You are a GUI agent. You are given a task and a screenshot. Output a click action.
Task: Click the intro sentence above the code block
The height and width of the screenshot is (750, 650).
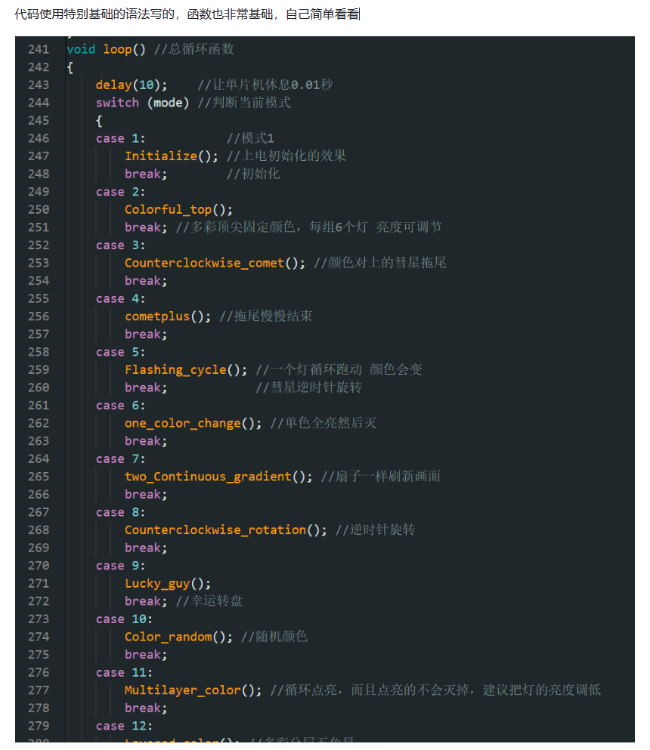pos(187,14)
